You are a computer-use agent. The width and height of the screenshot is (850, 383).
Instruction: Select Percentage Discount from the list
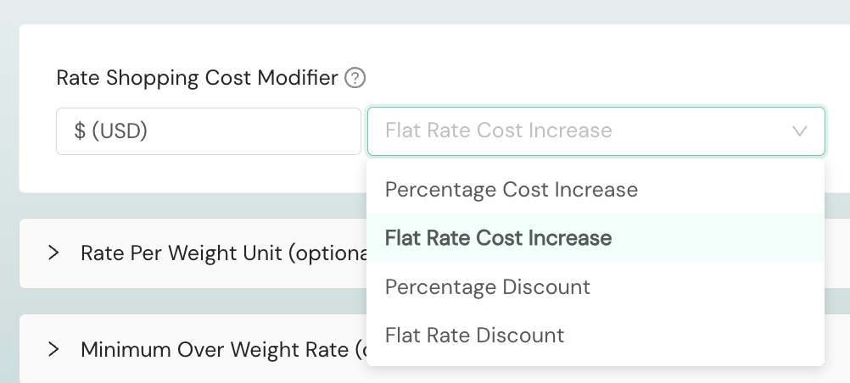coord(487,287)
